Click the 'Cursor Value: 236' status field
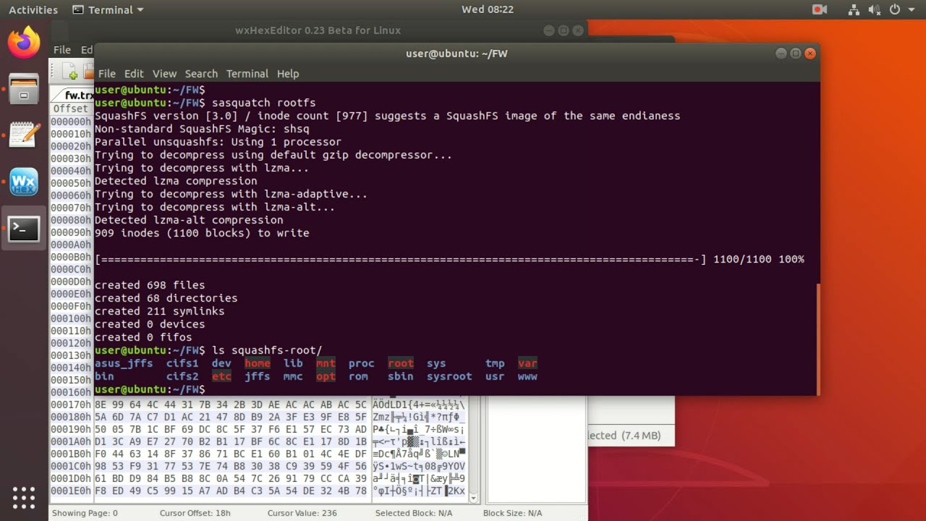Screen dimensions: 926x521 point(302,513)
